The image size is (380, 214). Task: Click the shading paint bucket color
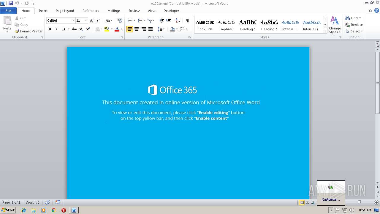tap(172, 29)
